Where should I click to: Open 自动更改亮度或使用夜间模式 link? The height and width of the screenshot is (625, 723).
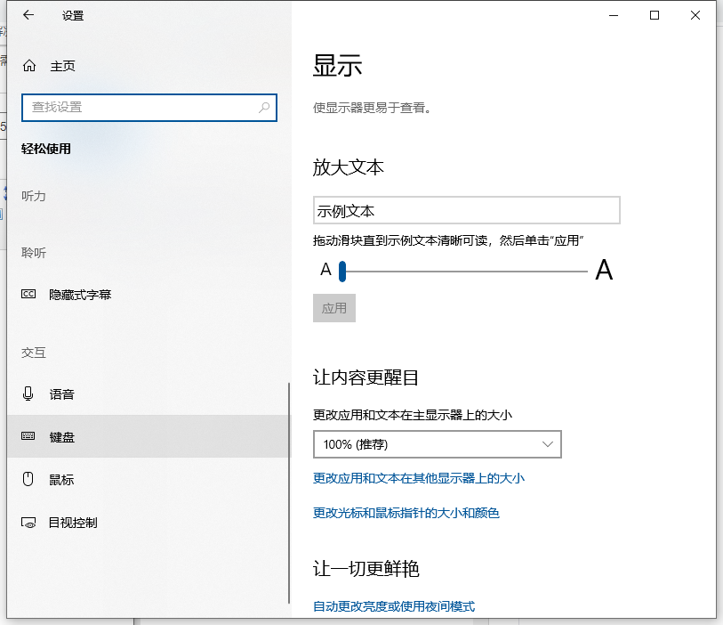click(x=394, y=606)
